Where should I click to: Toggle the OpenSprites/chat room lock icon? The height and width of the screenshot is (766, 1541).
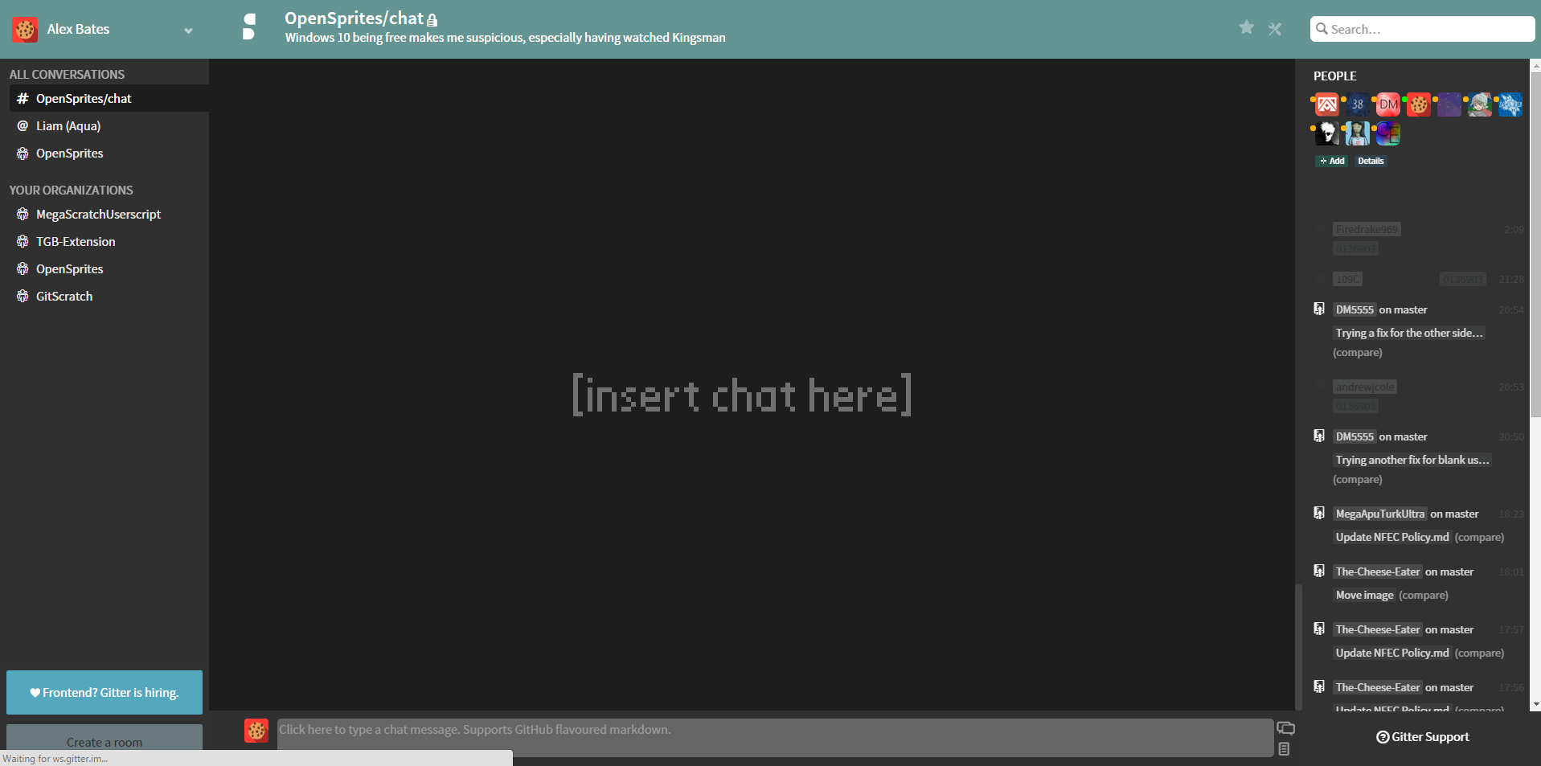[432, 19]
